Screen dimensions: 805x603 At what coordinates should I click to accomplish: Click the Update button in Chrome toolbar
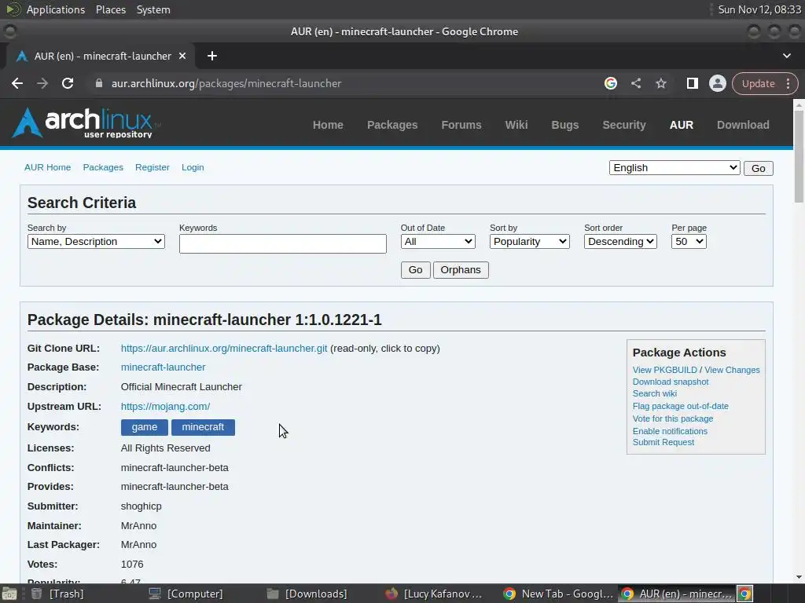tap(758, 83)
